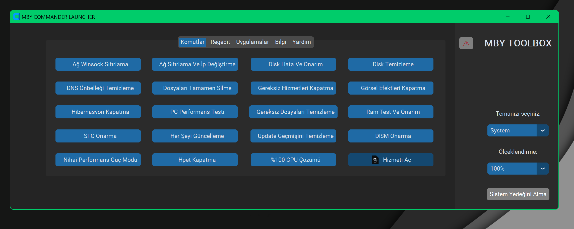Maximize the MBY Commander Launcher window
This screenshot has width=574, height=229.
(x=528, y=17)
